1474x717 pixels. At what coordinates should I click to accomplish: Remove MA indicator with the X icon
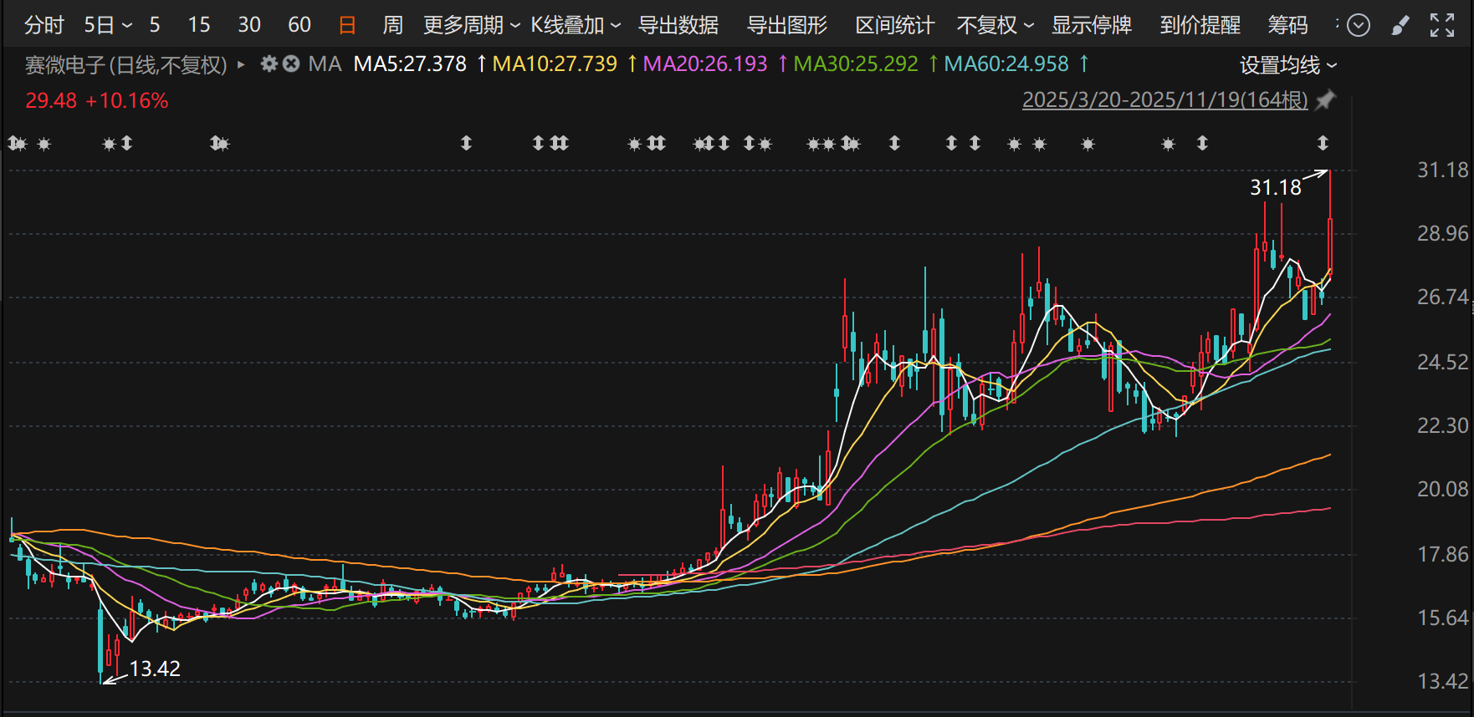click(x=290, y=64)
